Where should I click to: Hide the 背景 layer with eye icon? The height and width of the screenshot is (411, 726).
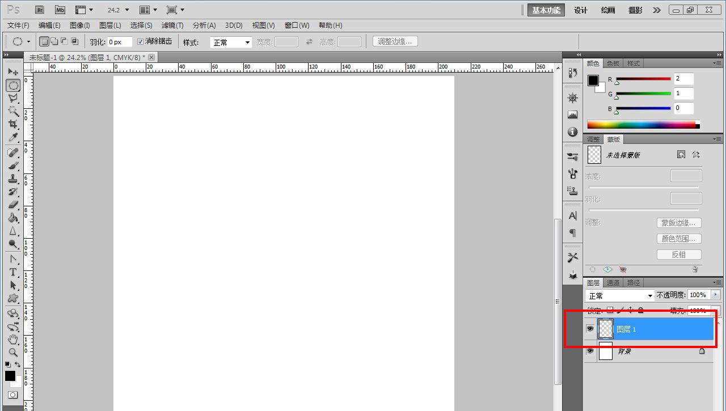coord(590,351)
